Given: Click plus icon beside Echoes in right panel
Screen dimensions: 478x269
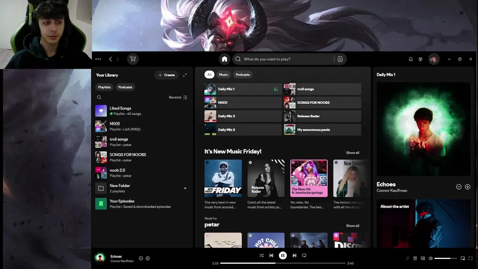Looking at the screenshot, I should click(x=468, y=187).
